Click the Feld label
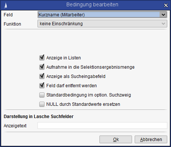 pyautogui.click(x=8, y=15)
